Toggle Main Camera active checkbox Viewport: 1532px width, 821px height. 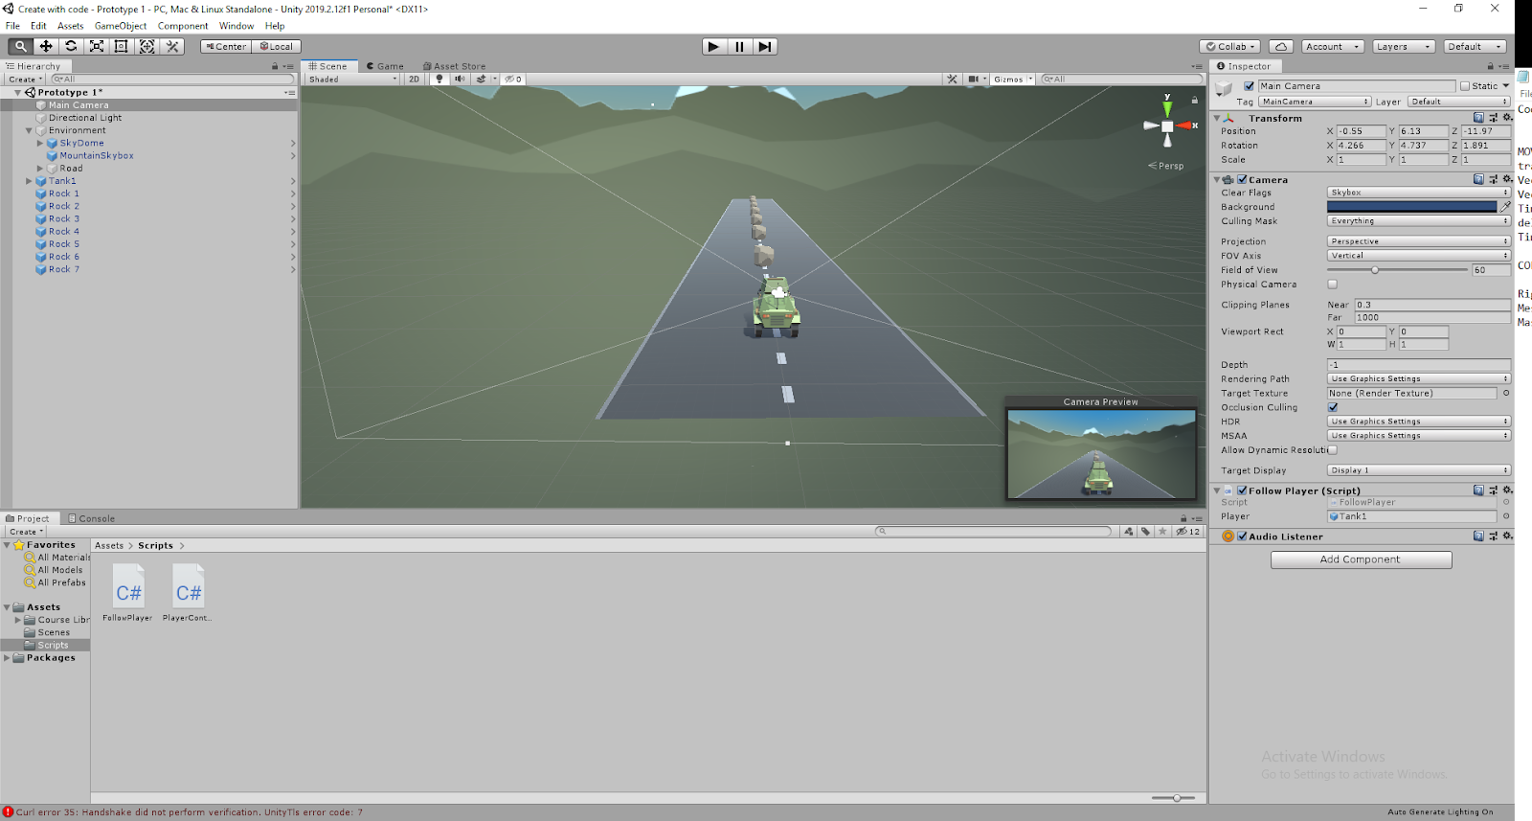coord(1249,86)
